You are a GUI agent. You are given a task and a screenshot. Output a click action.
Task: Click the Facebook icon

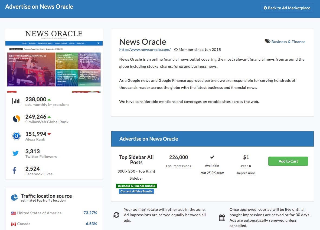15,170
